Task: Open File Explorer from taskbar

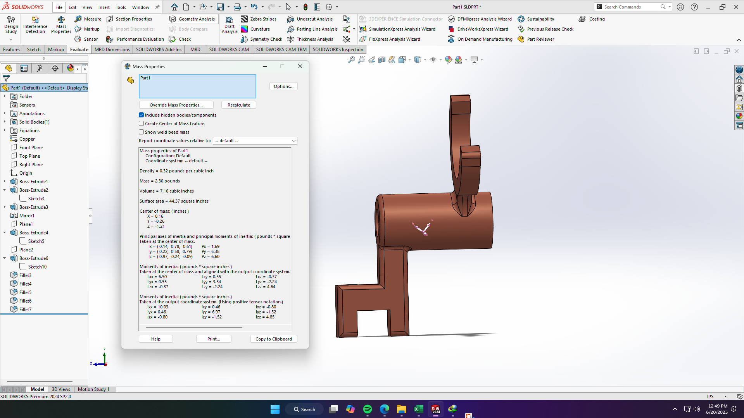Action: pos(401,409)
